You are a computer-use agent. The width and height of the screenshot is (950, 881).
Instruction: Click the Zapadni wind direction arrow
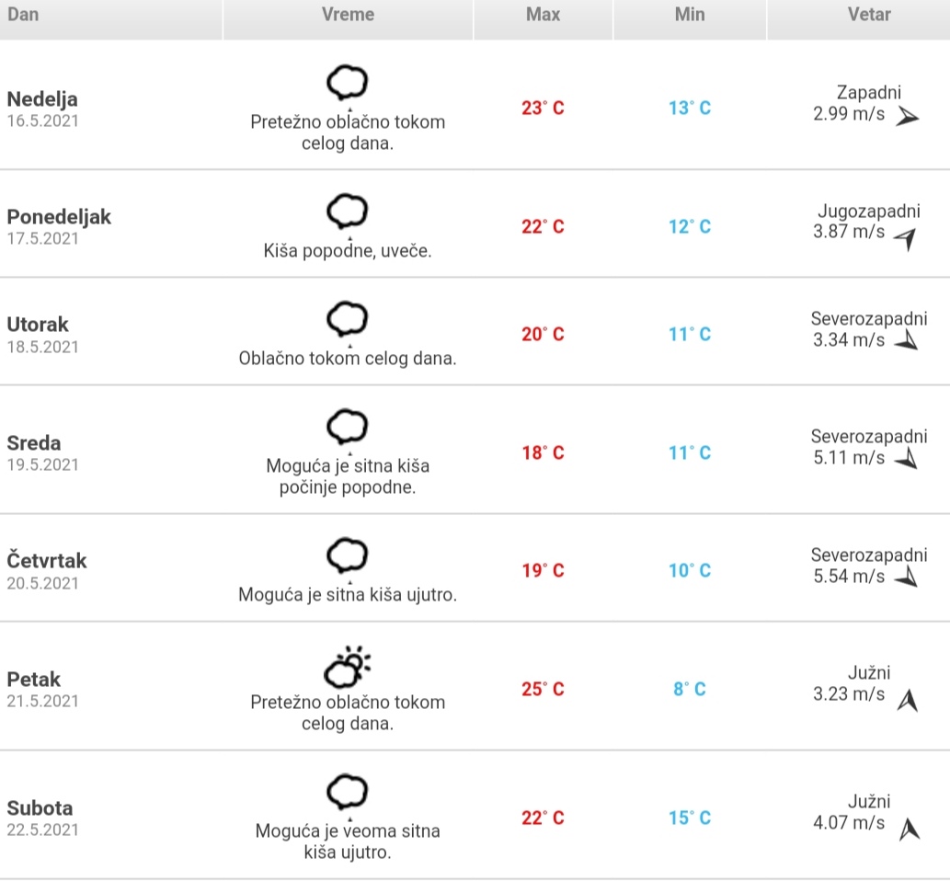tap(907, 117)
